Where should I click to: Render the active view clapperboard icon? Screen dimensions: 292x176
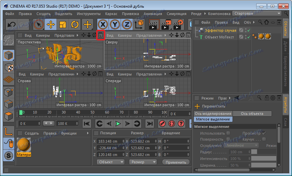pyautogui.click(x=154, y=24)
